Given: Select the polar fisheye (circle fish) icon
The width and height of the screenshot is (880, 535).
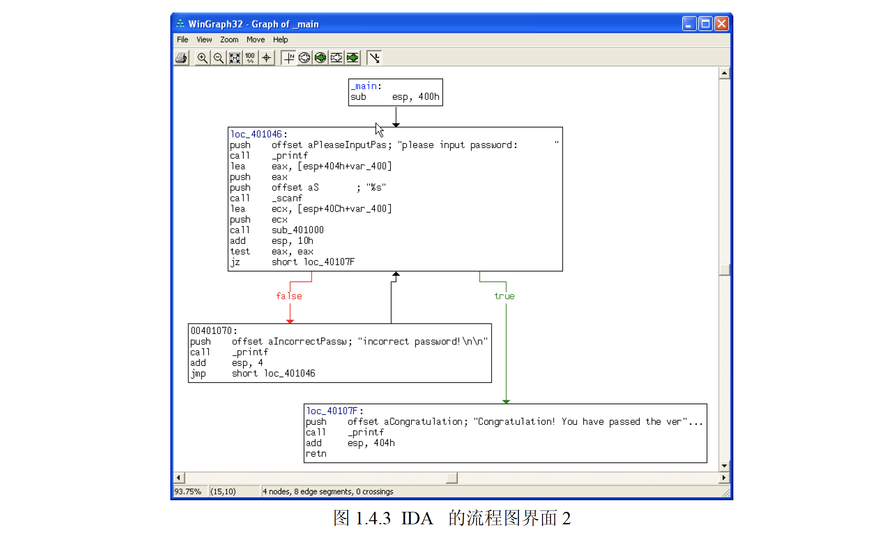Looking at the screenshot, I should pos(304,58).
